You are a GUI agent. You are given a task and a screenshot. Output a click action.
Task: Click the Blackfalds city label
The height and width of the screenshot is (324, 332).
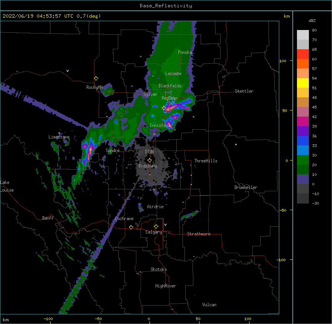click(x=170, y=86)
